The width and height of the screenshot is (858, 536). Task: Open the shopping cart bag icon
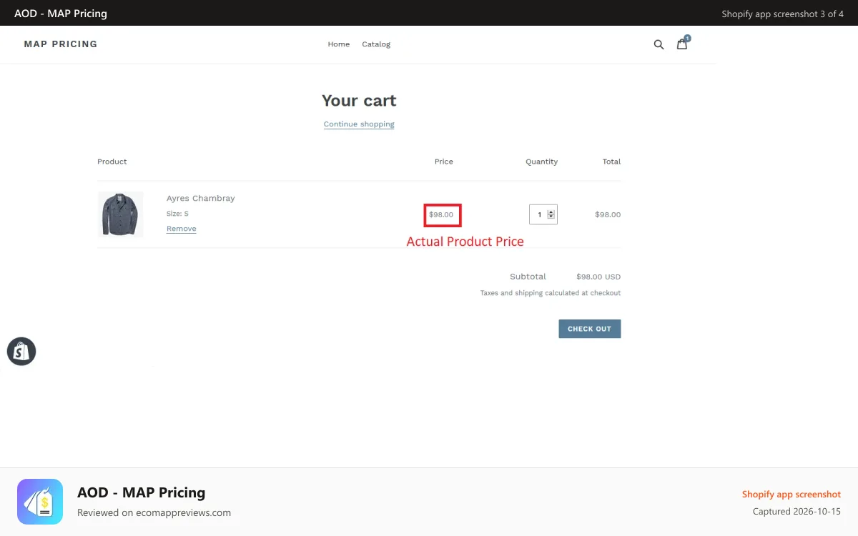click(683, 44)
